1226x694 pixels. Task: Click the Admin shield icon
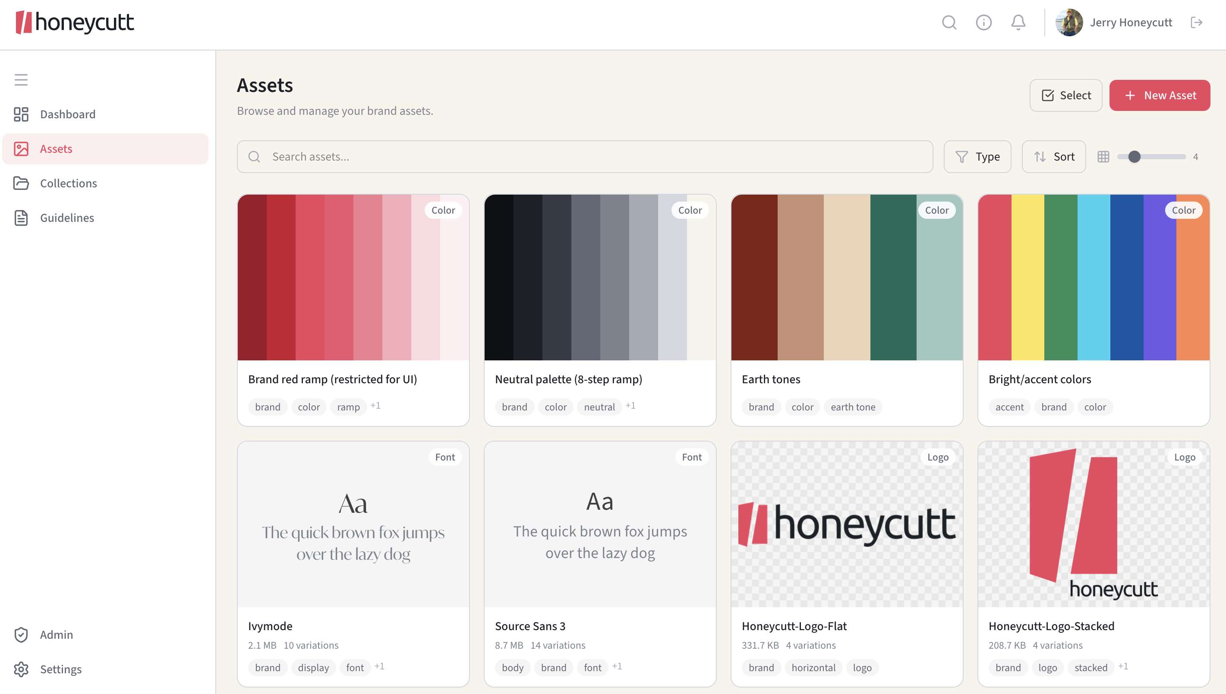tap(21, 634)
